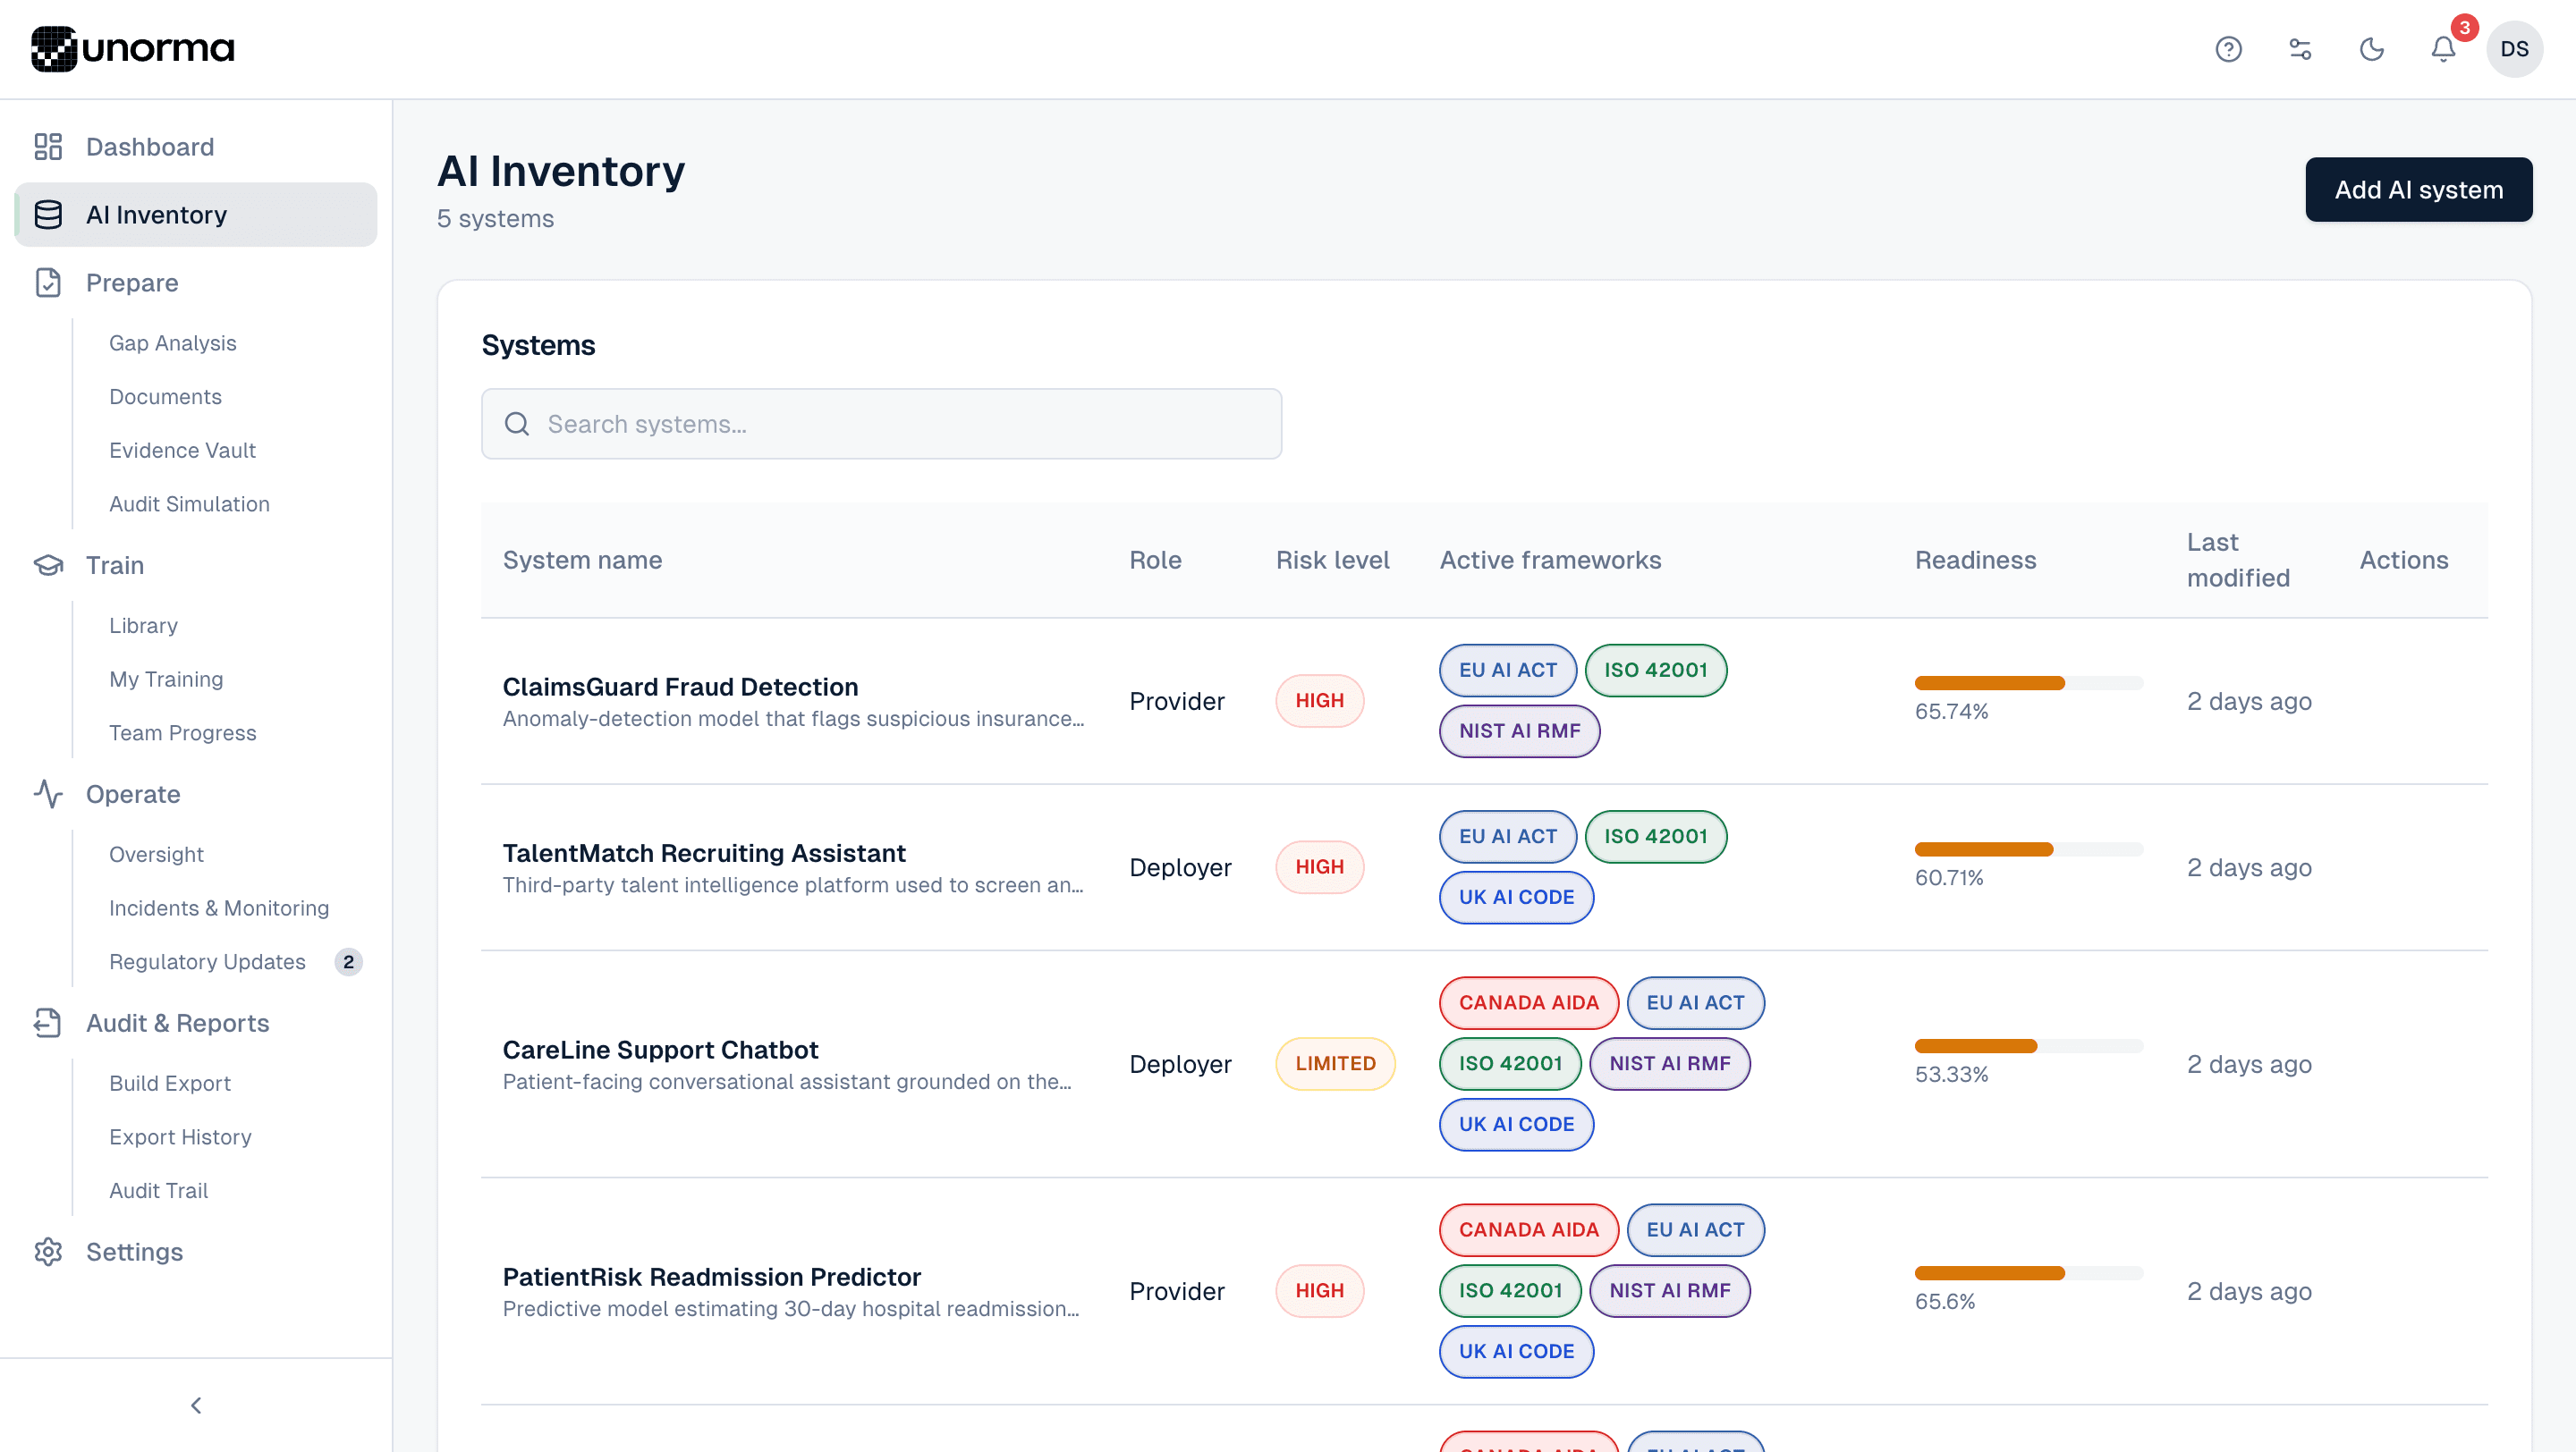Click NIST AI RMF tag on ClaimsGuard

coord(1519,731)
